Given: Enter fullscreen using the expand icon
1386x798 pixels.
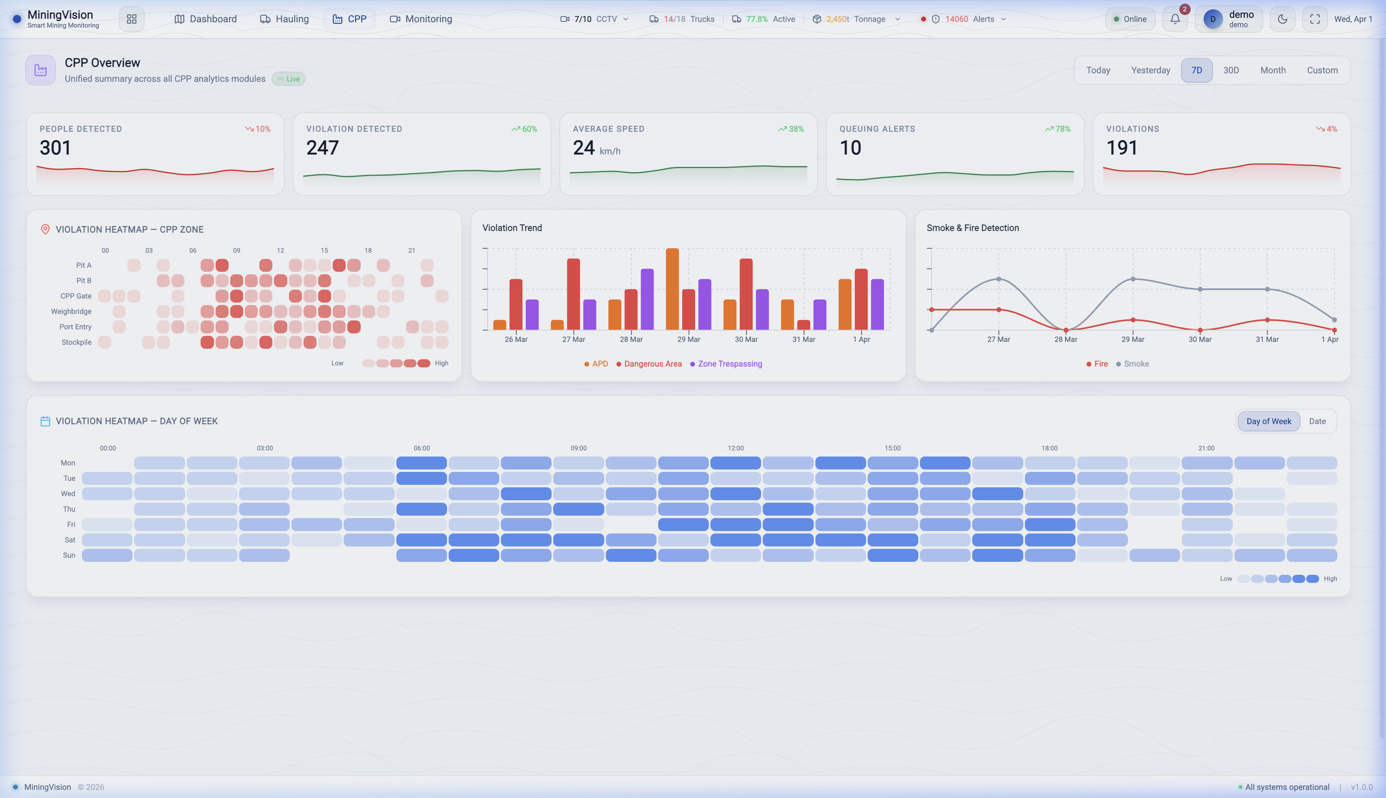Looking at the screenshot, I should (x=1315, y=19).
